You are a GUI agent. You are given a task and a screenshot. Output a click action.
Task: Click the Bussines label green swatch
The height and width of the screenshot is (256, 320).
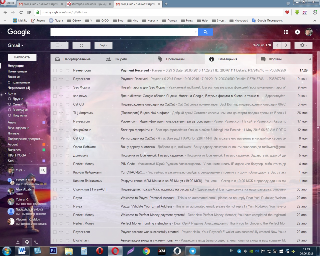(x=44, y=150)
